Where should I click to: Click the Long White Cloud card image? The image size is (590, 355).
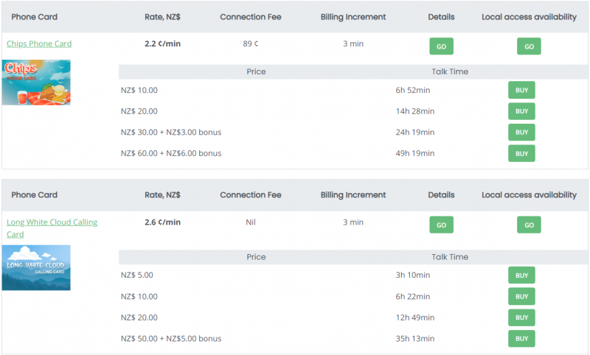pyautogui.click(x=36, y=267)
